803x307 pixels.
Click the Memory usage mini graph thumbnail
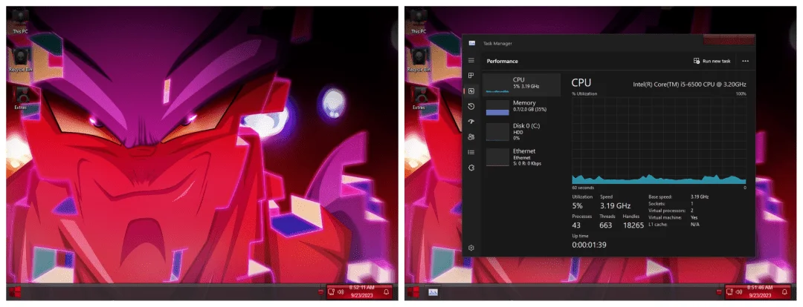pyautogui.click(x=497, y=108)
